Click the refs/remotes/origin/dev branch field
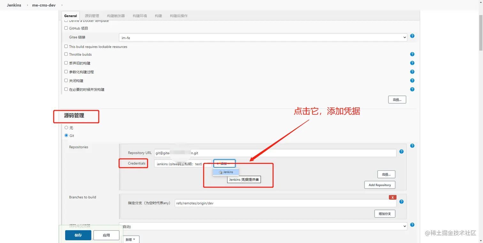Image resolution: width=483 pixels, height=243 pixels. pyautogui.click(x=286, y=203)
